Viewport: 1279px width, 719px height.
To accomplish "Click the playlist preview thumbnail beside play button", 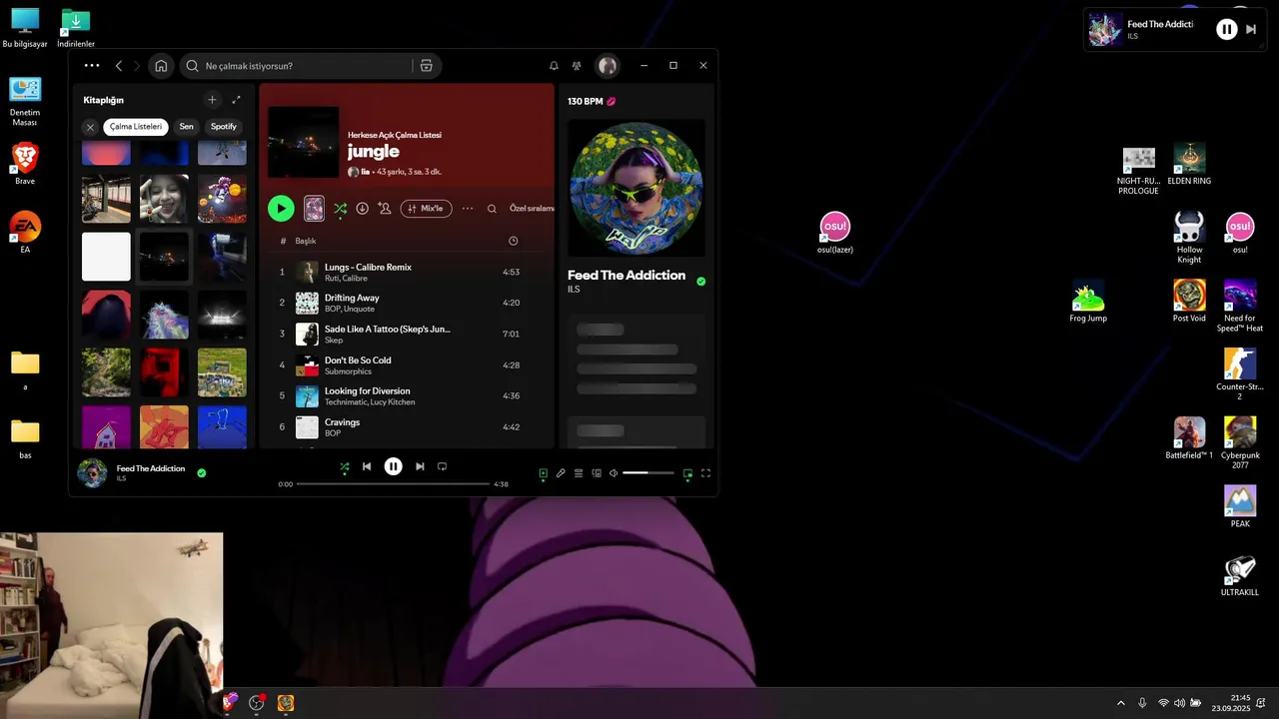I will 314,209.
